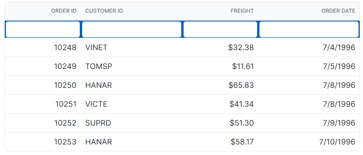Screen dimensions: 363x155
Task: Sort by the Order ID column header
Action: tap(63, 11)
